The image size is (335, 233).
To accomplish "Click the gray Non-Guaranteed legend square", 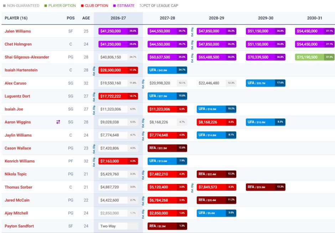I will pyautogui.click(x=4, y=6).
